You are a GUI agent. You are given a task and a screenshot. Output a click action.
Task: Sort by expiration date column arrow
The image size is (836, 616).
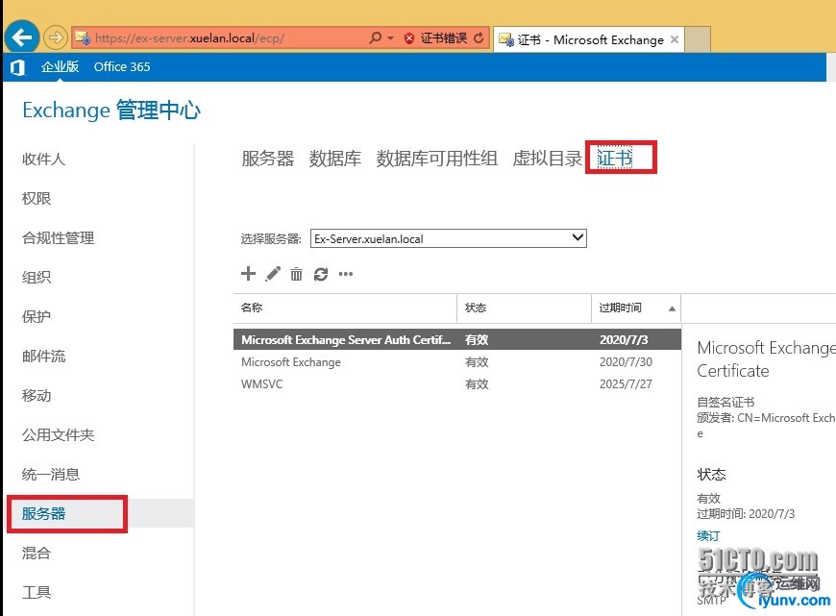[x=672, y=308]
